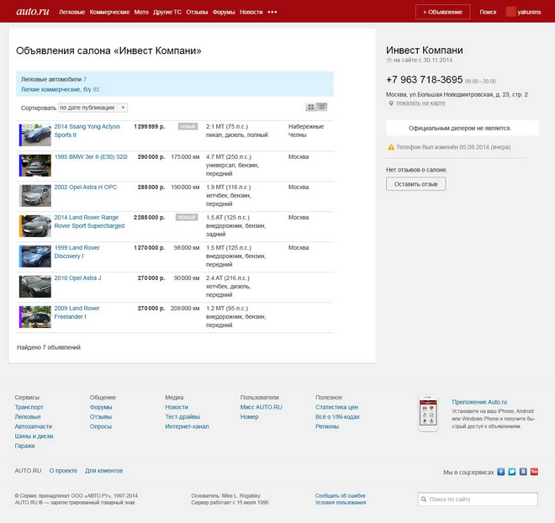Click Сообщить об ошибке link
Viewport: 555px width, 523px height.
click(x=341, y=496)
